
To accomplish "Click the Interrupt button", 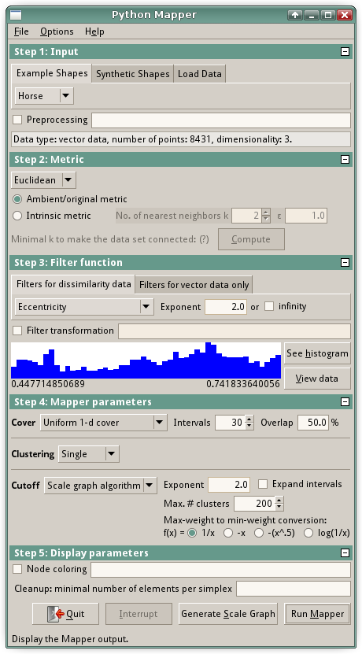I will tap(139, 614).
